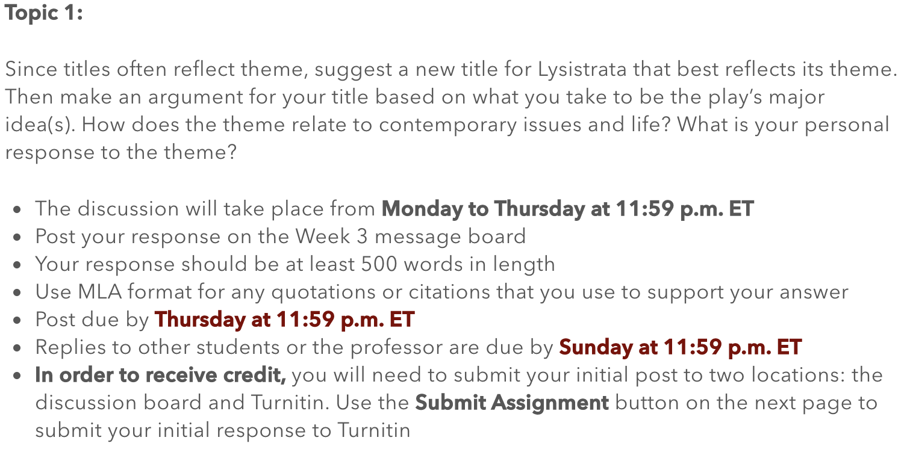Click red 'Thursday at 11:59 p.m. ET' deadline
Viewport: 907px width, 461px height.
coord(284,320)
